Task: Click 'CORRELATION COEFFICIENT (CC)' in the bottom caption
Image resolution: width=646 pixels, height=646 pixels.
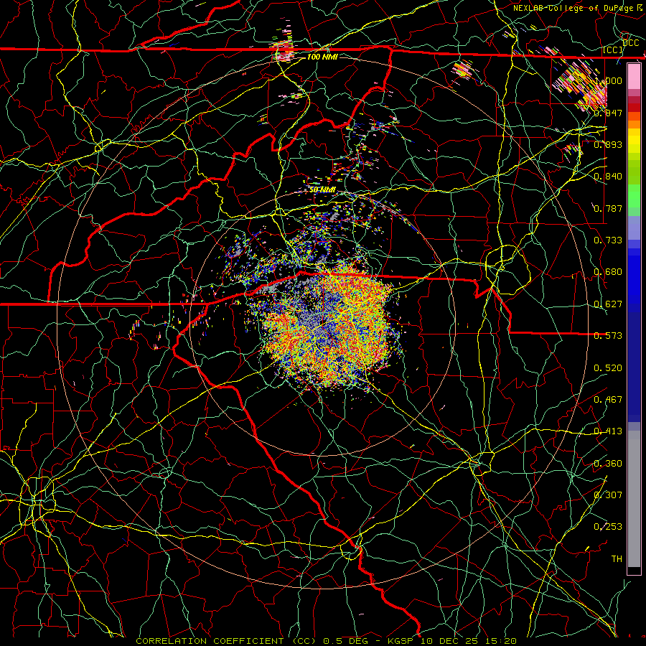Action: coord(226,641)
